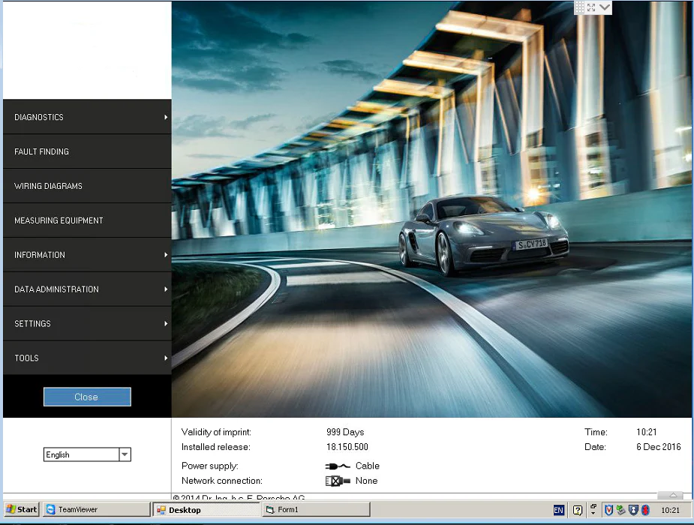
Task: Click the grid handle on TeamViewer toolbar
Action: pyautogui.click(x=580, y=7)
